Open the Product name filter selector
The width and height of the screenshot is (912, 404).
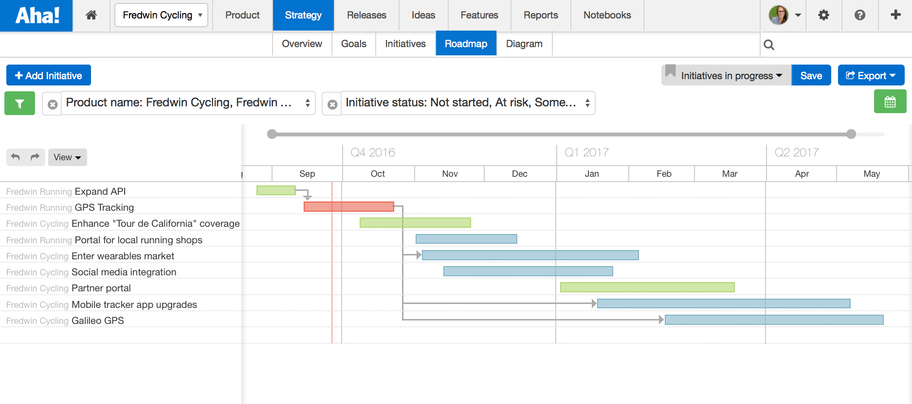tap(188, 103)
